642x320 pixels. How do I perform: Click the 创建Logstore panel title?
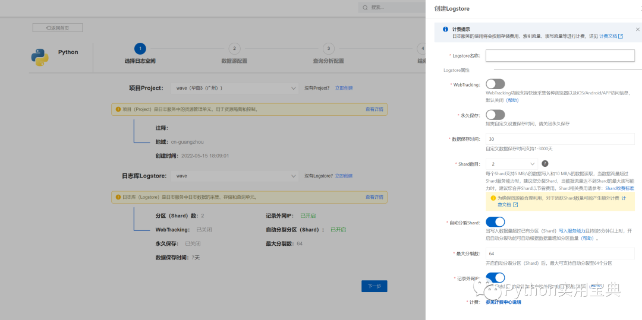[x=452, y=8]
